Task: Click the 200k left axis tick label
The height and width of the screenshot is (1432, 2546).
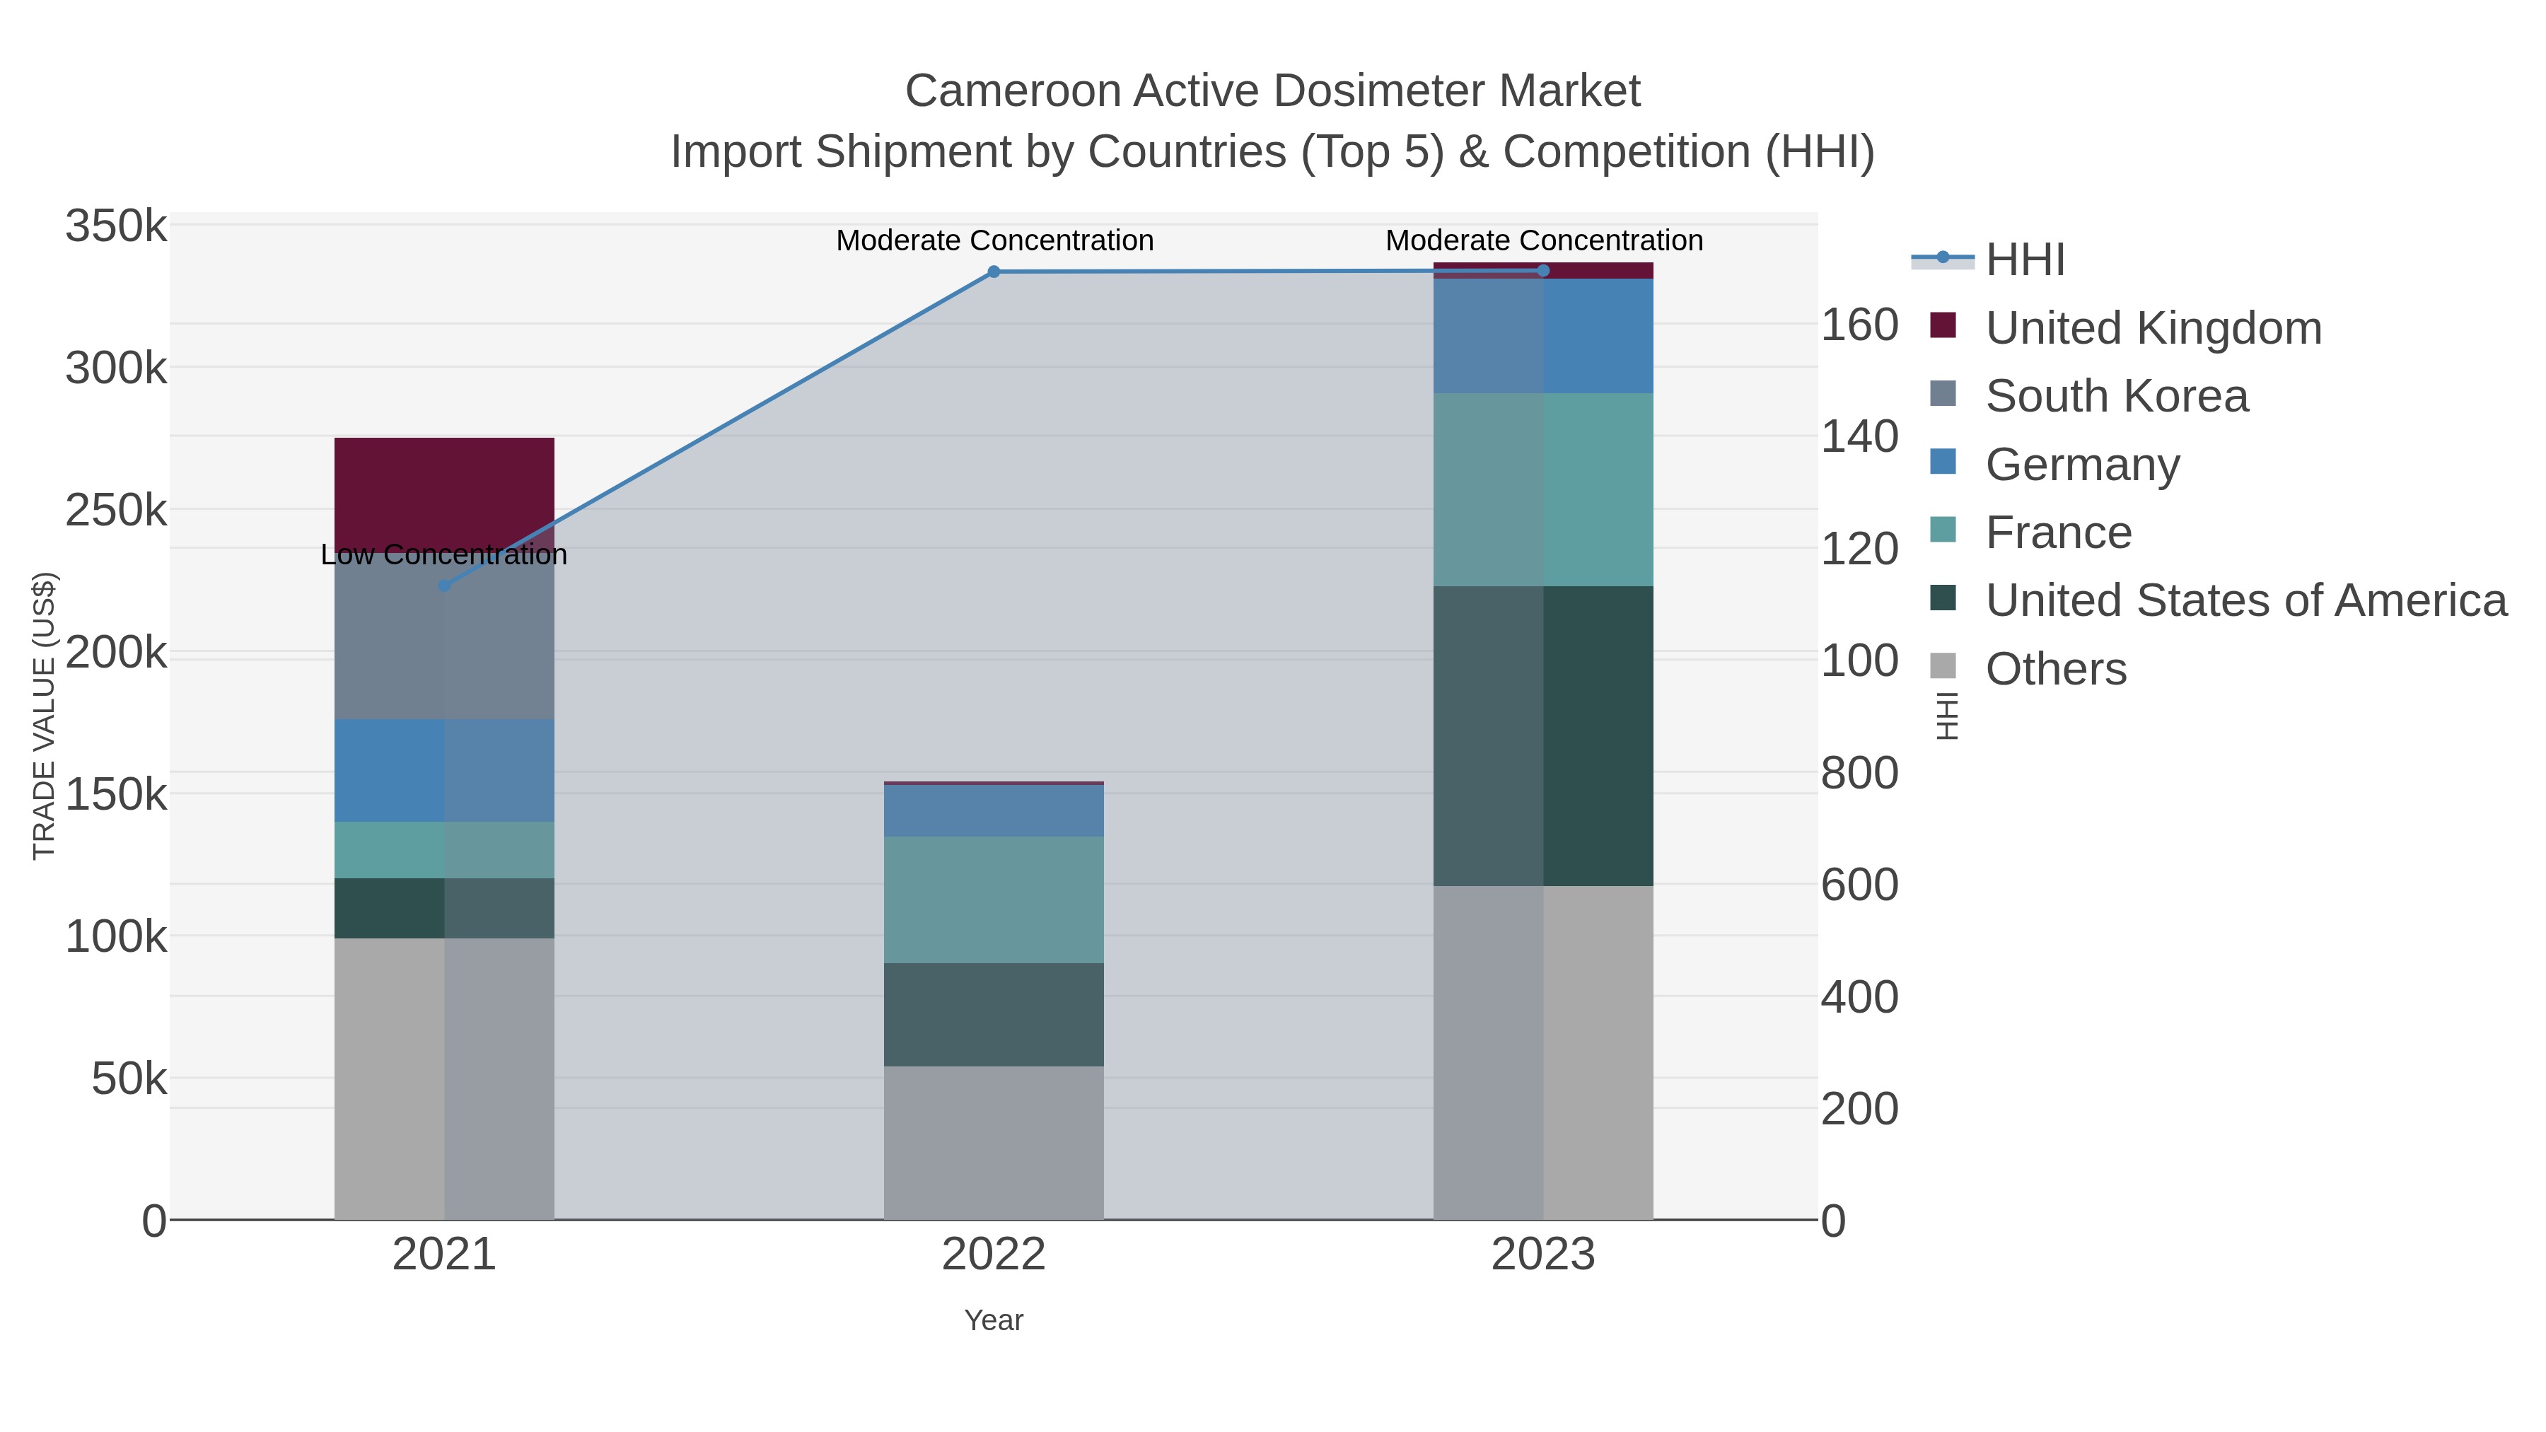Action: coord(117,653)
